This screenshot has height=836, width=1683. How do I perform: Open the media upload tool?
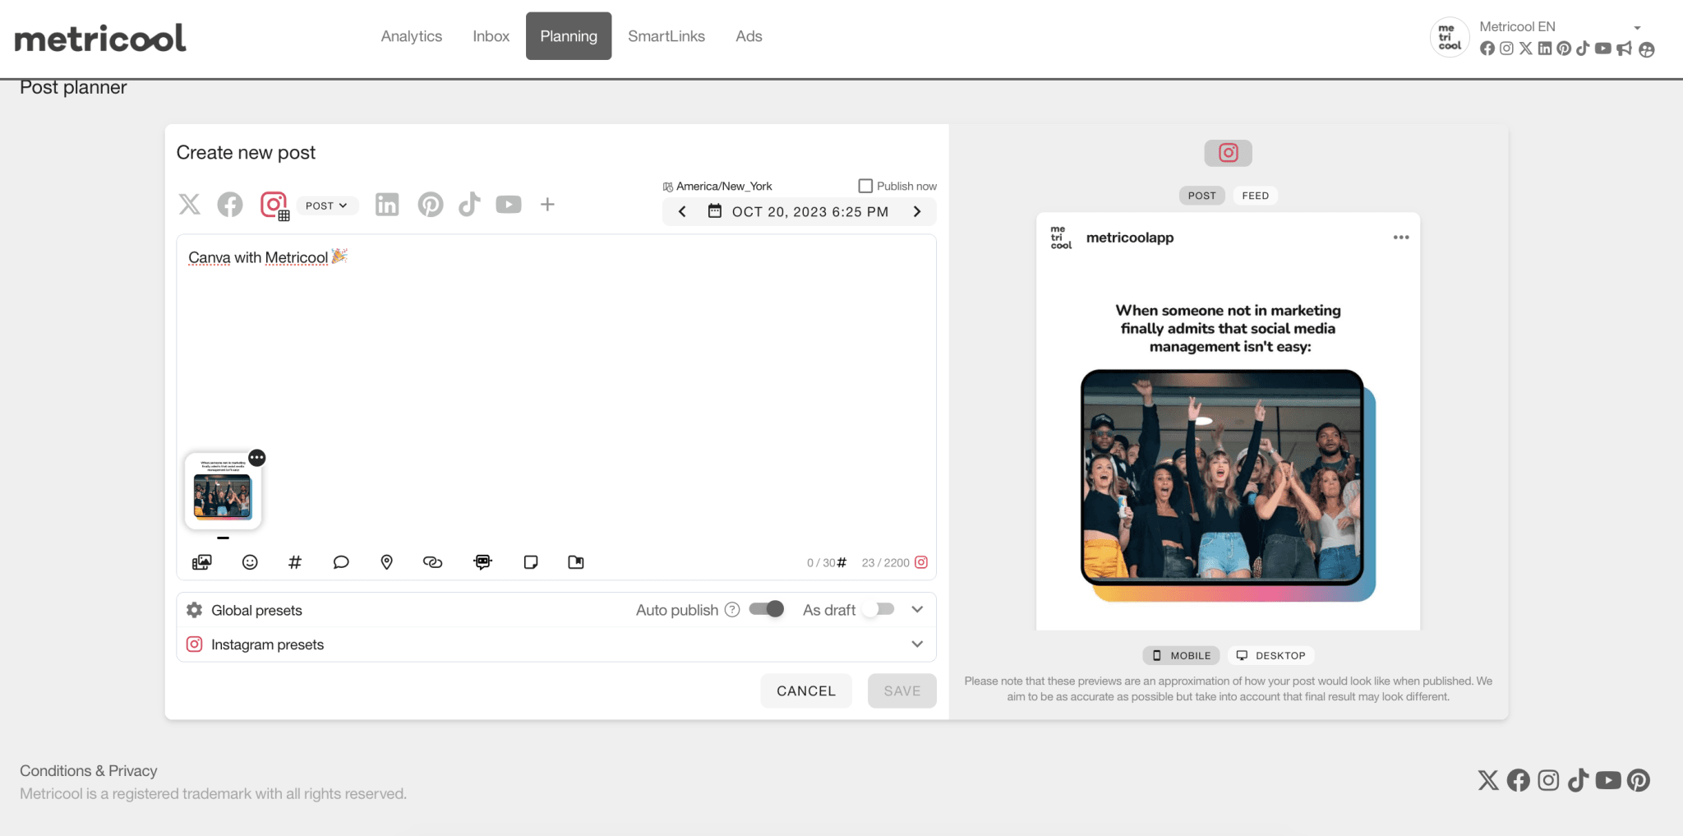[202, 562]
